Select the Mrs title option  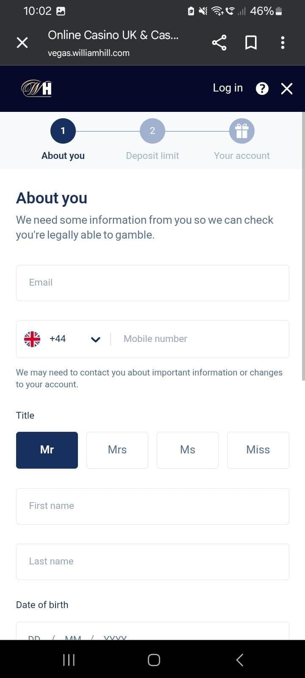[117, 450]
